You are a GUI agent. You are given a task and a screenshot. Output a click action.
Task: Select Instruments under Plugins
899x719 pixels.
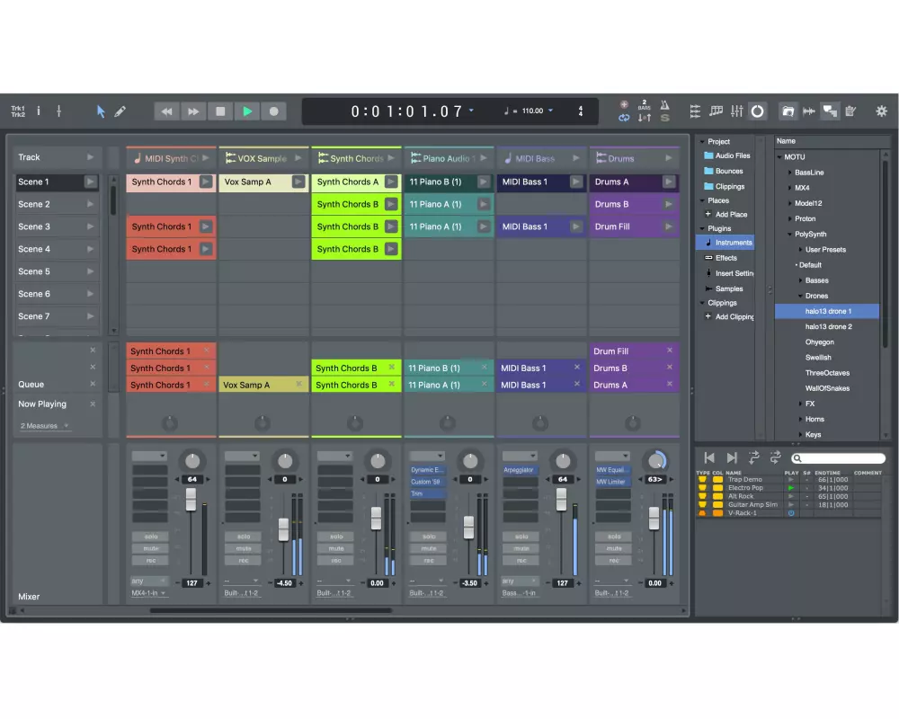(734, 243)
